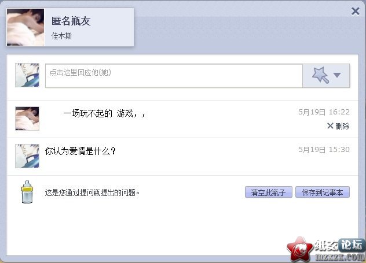Expand the dropdown arrow beside the star wand
Screen dimensions: 366x263
coord(337,75)
